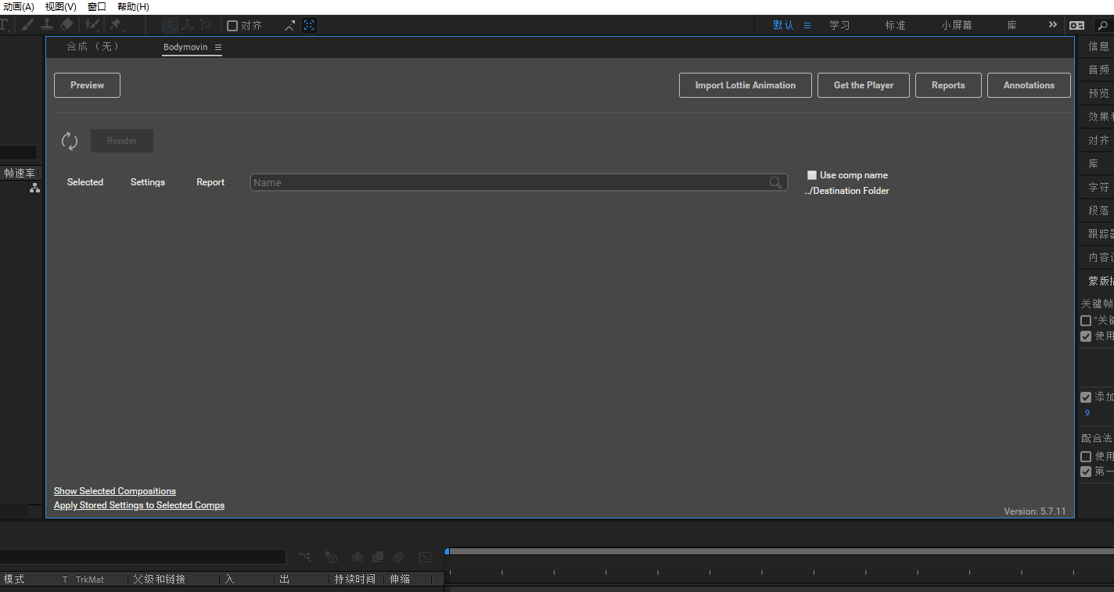Enable the Use comp name checkbox

pos(812,175)
